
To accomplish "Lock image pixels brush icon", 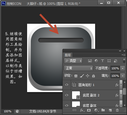I will click(x=82, y=76).
